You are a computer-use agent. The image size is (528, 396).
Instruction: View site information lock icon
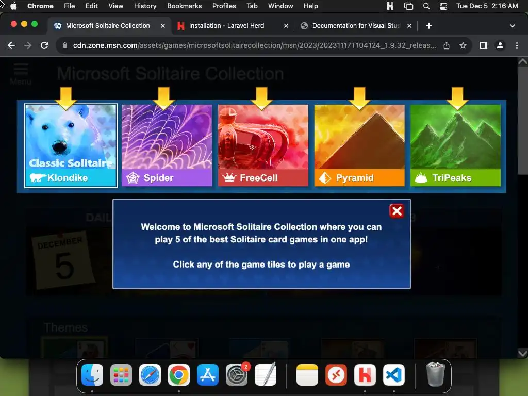point(65,45)
